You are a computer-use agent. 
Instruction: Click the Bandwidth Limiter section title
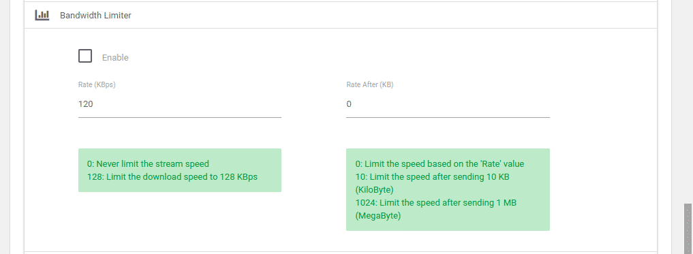[x=95, y=16]
